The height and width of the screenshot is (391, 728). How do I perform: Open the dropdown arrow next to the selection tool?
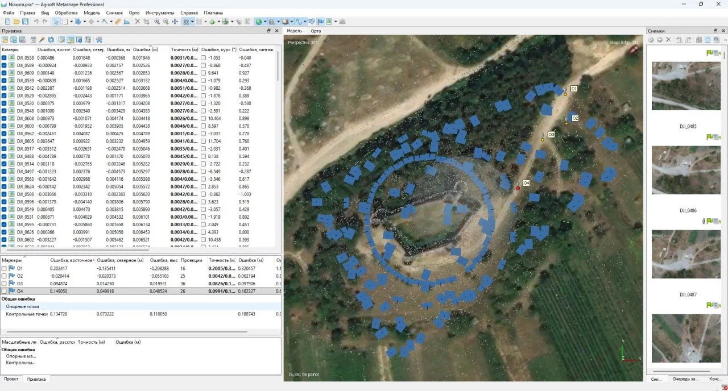click(71, 22)
